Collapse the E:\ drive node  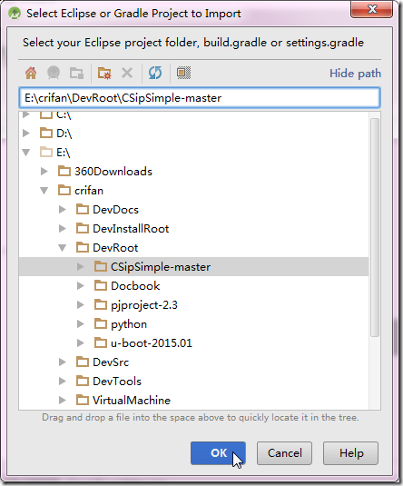26,153
